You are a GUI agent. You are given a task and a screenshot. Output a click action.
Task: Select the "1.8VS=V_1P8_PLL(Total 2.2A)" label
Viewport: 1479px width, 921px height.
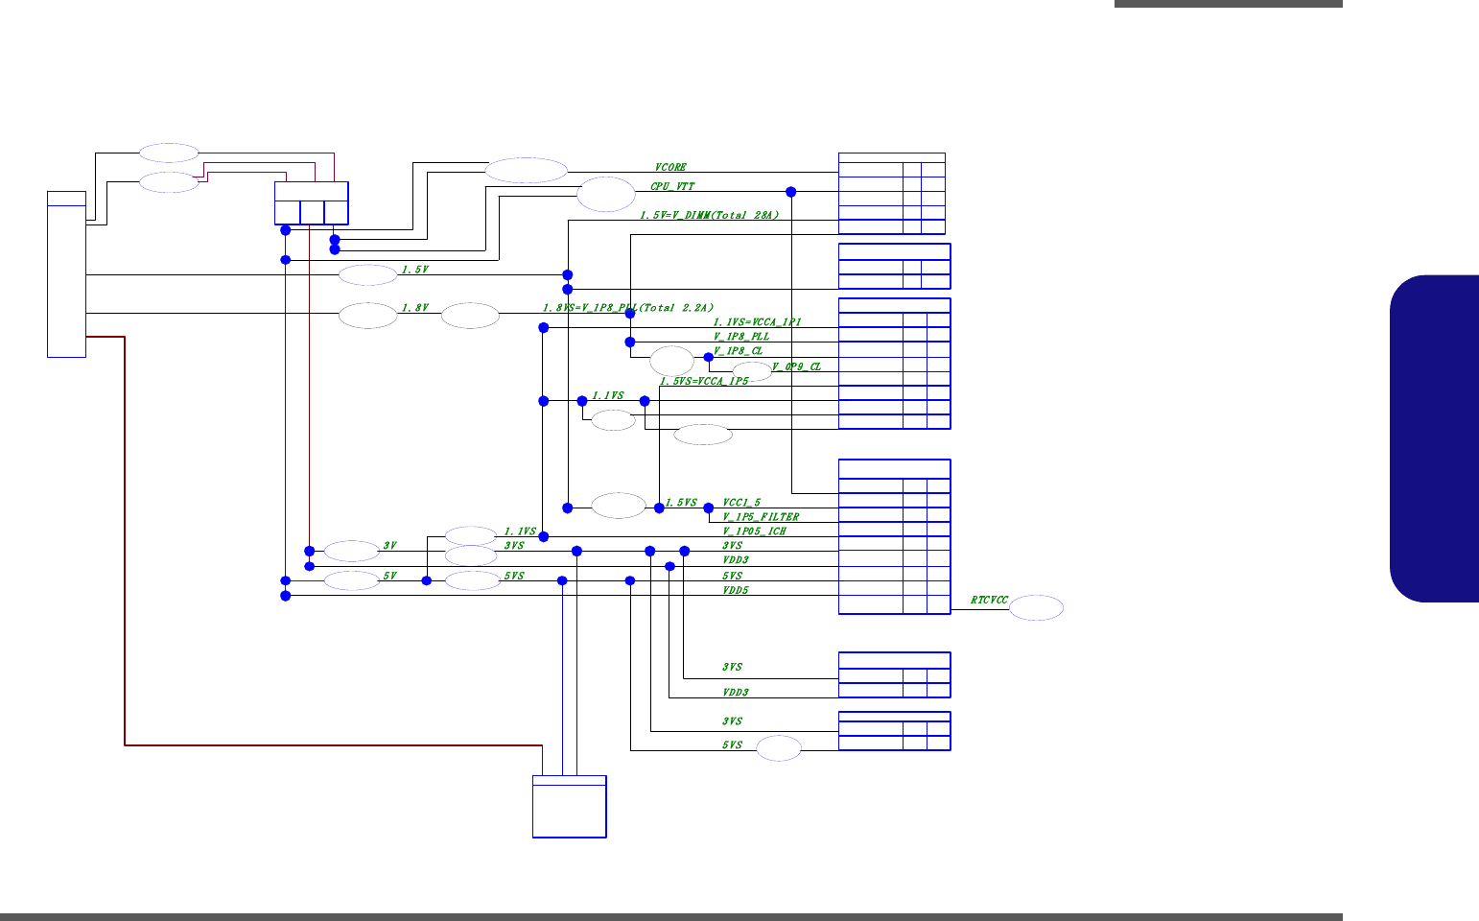(x=627, y=308)
